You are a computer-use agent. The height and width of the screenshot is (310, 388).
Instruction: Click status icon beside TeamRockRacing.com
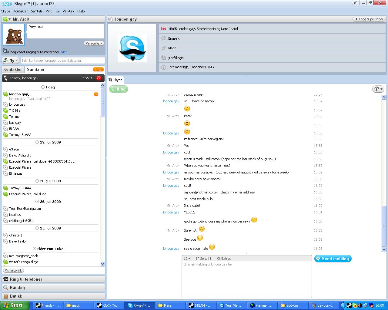[x=5, y=209]
